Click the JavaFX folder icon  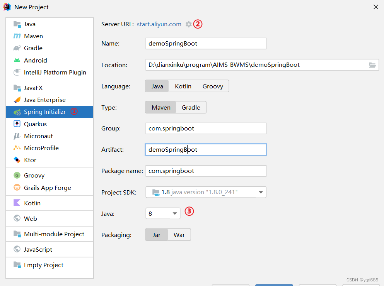(x=17, y=88)
